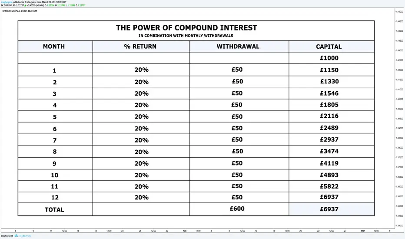The width and height of the screenshot is (405, 239).
Task: Click the Mar marker on time axis
Action: pos(363,231)
